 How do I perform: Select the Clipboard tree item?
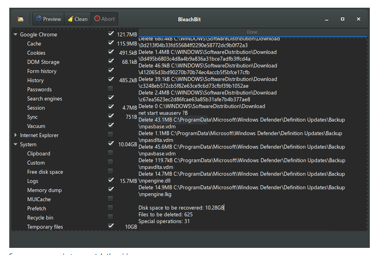[39, 154]
